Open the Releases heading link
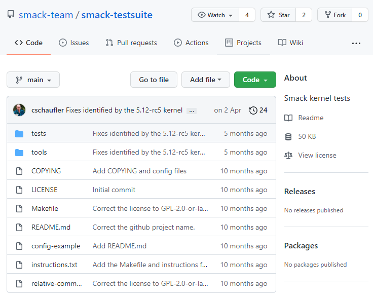Screen dimensions: 373x296 (300, 192)
